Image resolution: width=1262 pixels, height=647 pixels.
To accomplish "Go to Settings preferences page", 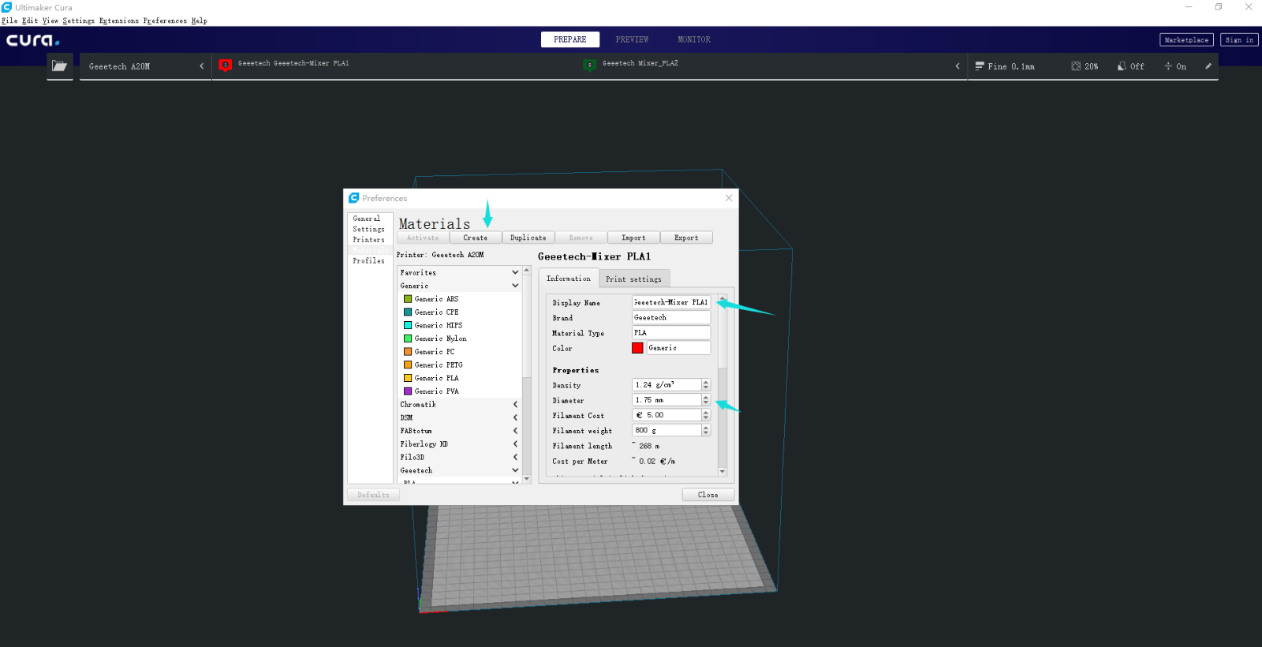I will click(x=370, y=229).
